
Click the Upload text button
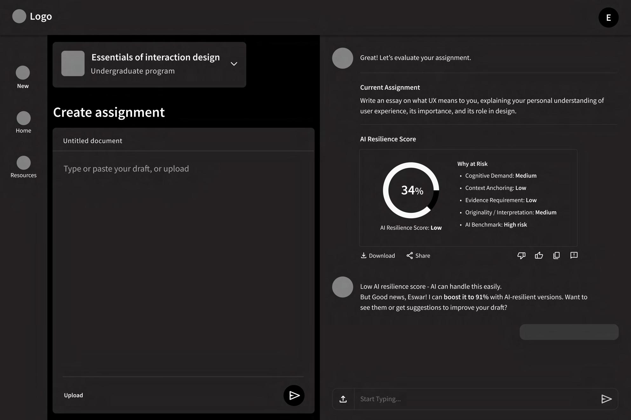73,395
